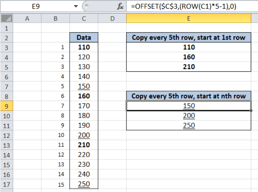
Task: Click 'Copy every 5th row, start at nth row' header
Action: point(189,96)
